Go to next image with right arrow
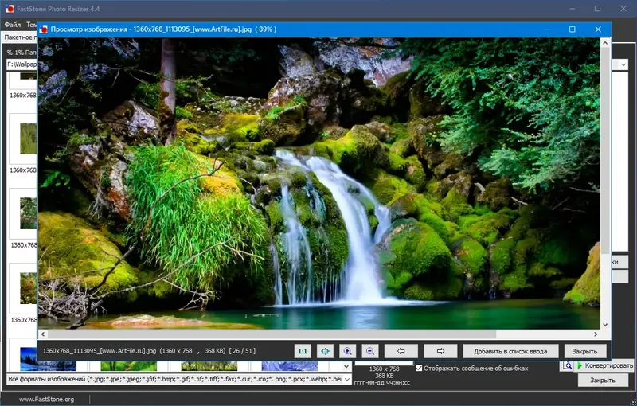This screenshot has height=406, width=637. [x=440, y=351]
